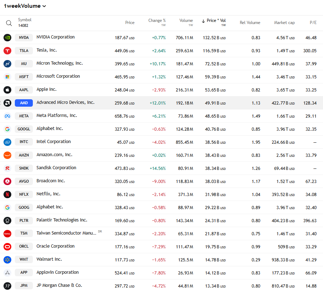Viewport: 323px width, 290px height.
Task: Sort by the Symbol column header
Action: tap(24, 20)
